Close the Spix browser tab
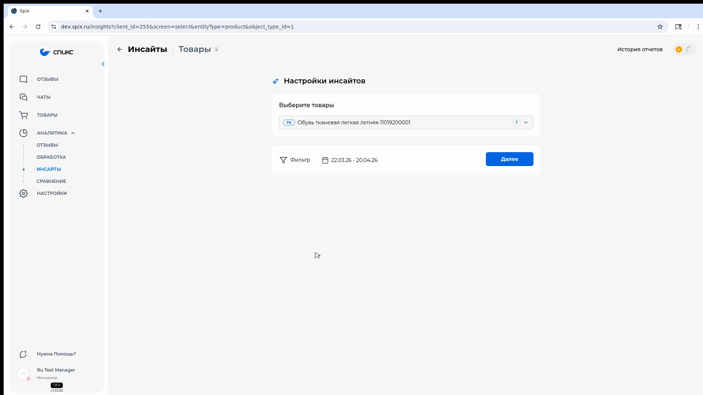The image size is (703, 395). pos(87,11)
